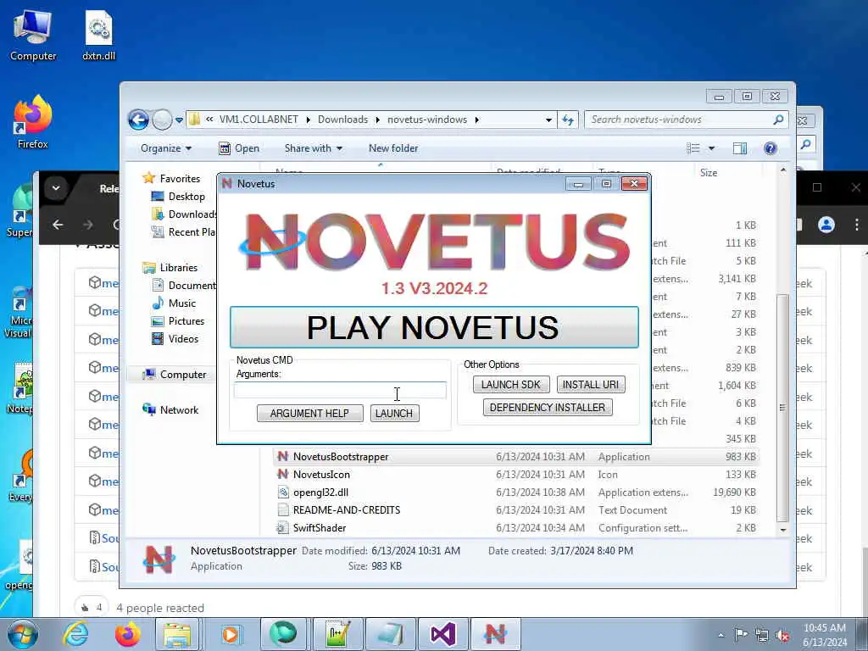Click New folder in Explorer toolbar

[x=393, y=148]
